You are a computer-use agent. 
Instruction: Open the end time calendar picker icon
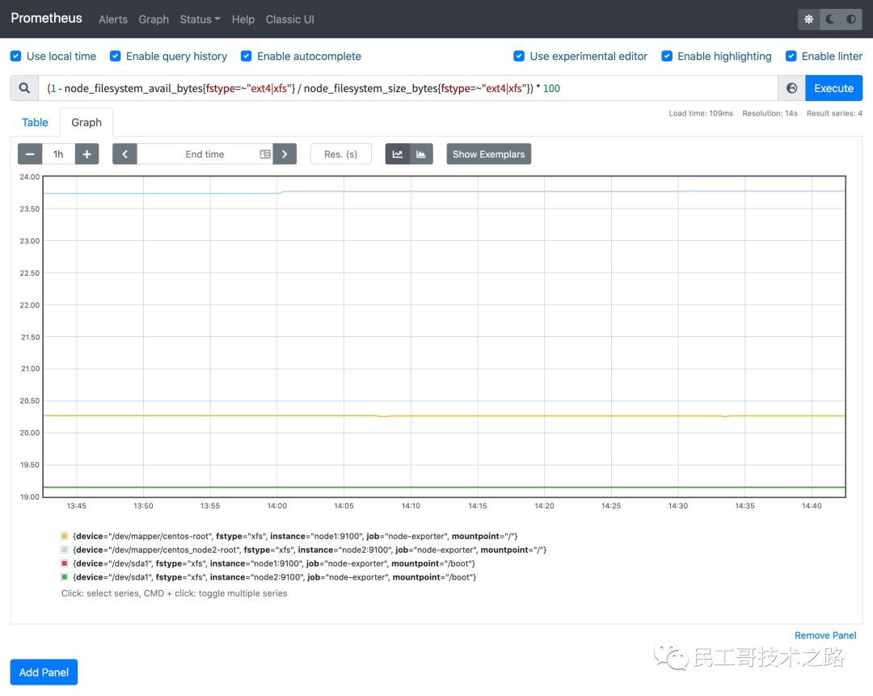[x=265, y=154]
